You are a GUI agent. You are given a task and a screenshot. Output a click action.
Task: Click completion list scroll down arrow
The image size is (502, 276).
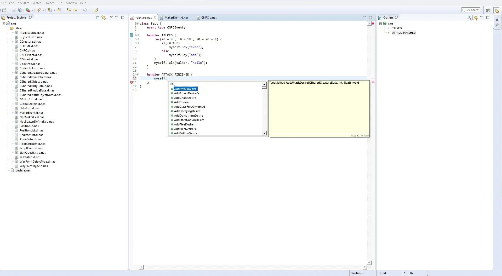click(x=264, y=133)
